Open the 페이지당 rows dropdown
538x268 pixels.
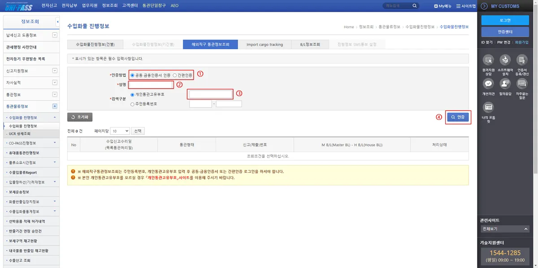click(x=121, y=131)
